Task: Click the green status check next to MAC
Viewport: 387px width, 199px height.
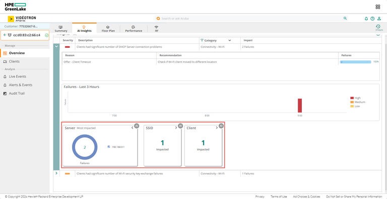Action: [47, 35]
